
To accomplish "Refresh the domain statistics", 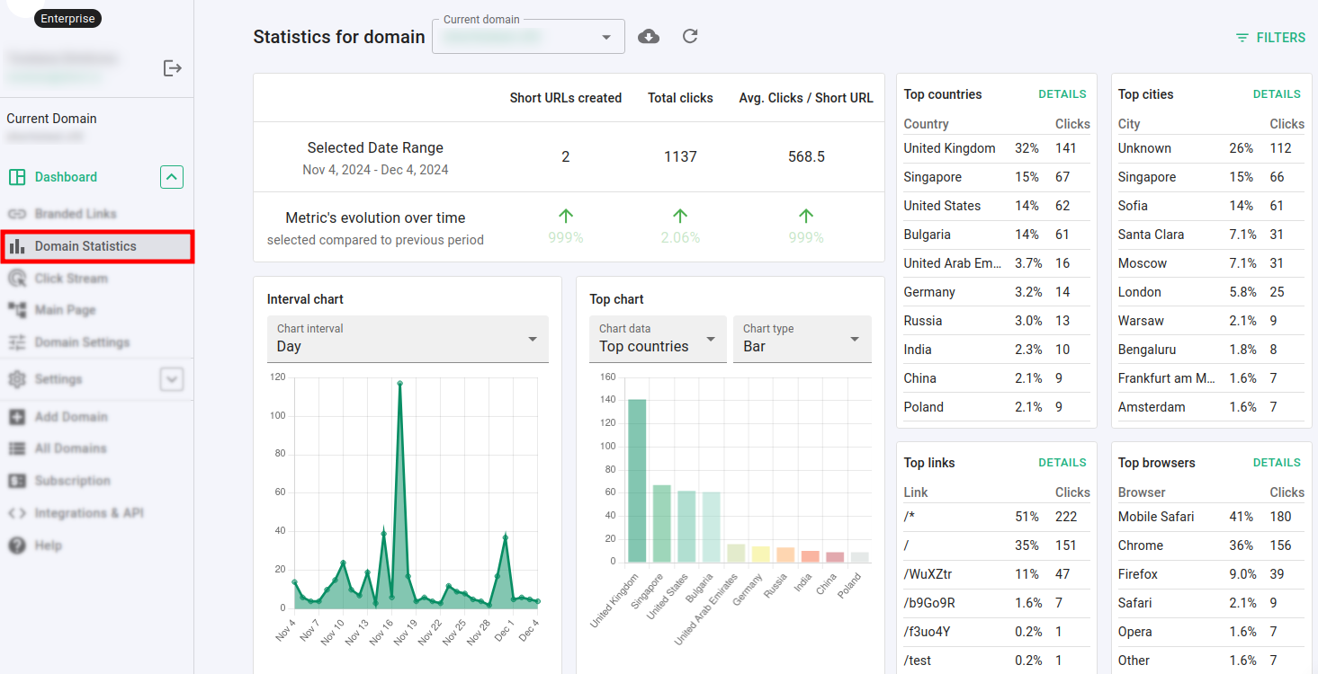I will pos(689,36).
